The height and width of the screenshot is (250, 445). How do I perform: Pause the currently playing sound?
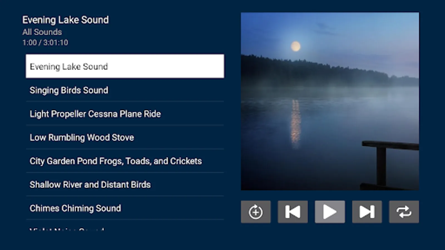click(x=330, y=211)
